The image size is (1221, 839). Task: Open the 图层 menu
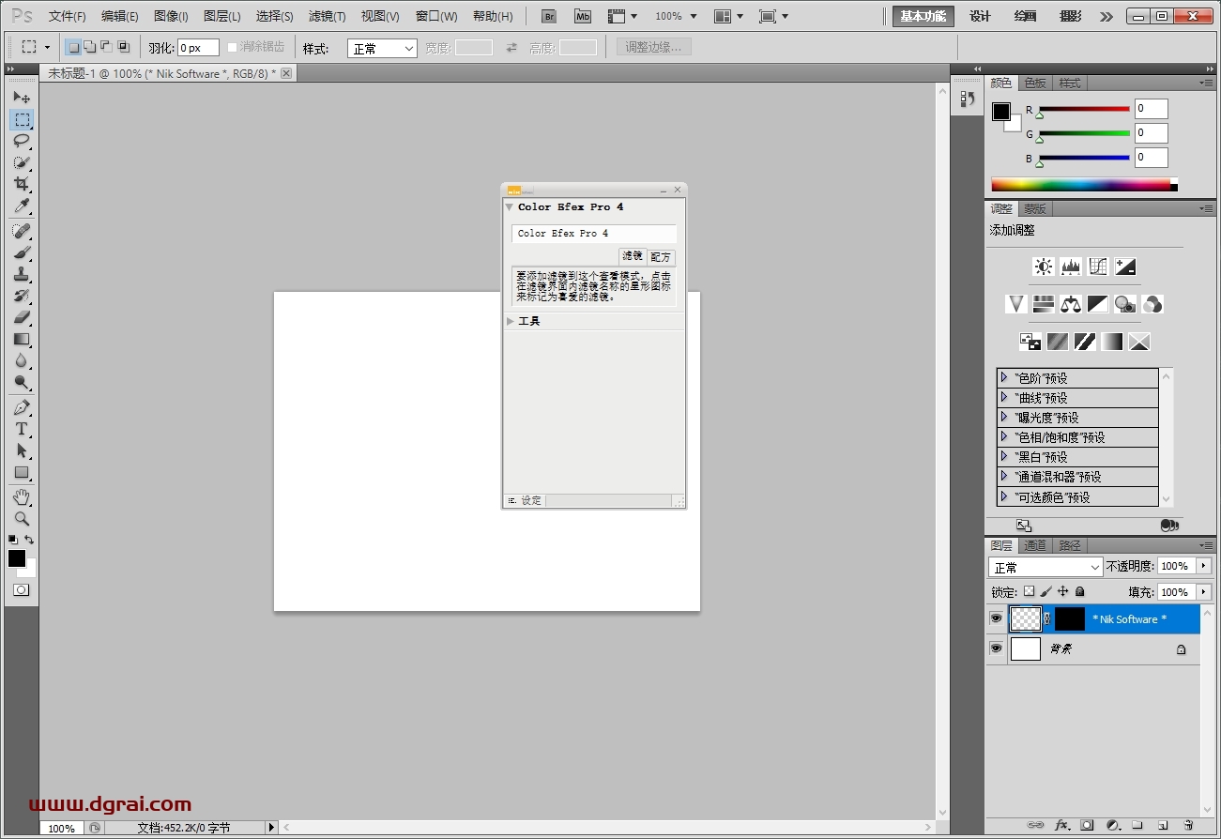221,16
